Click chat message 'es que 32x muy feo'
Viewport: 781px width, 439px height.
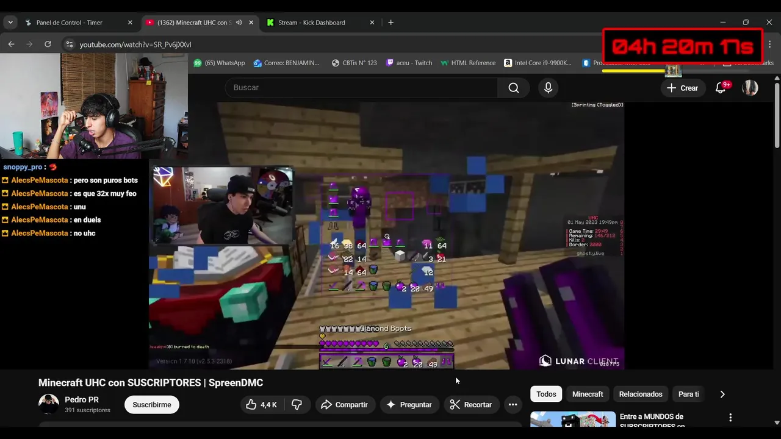105,193
